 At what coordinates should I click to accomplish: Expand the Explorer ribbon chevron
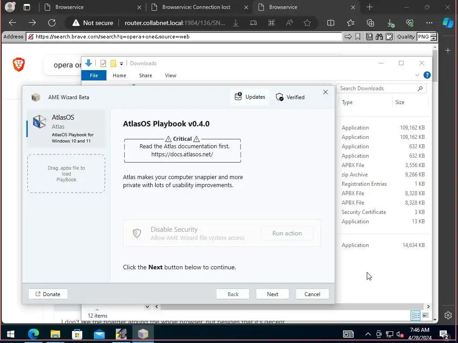(x=417, y=75)
